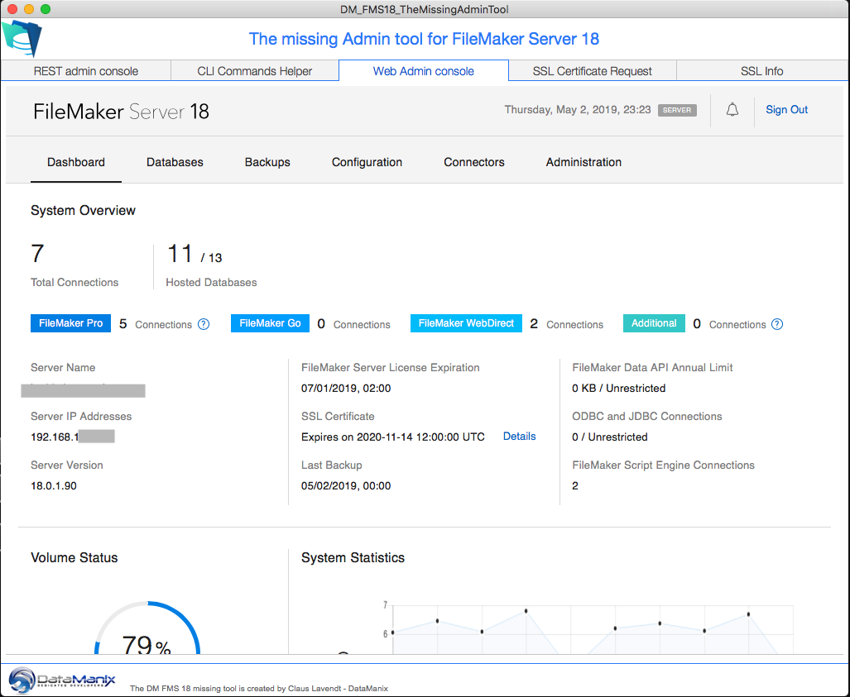Click the Server IP Addresses label
This screenshot has height=697, width=850.
click(81, 417)
